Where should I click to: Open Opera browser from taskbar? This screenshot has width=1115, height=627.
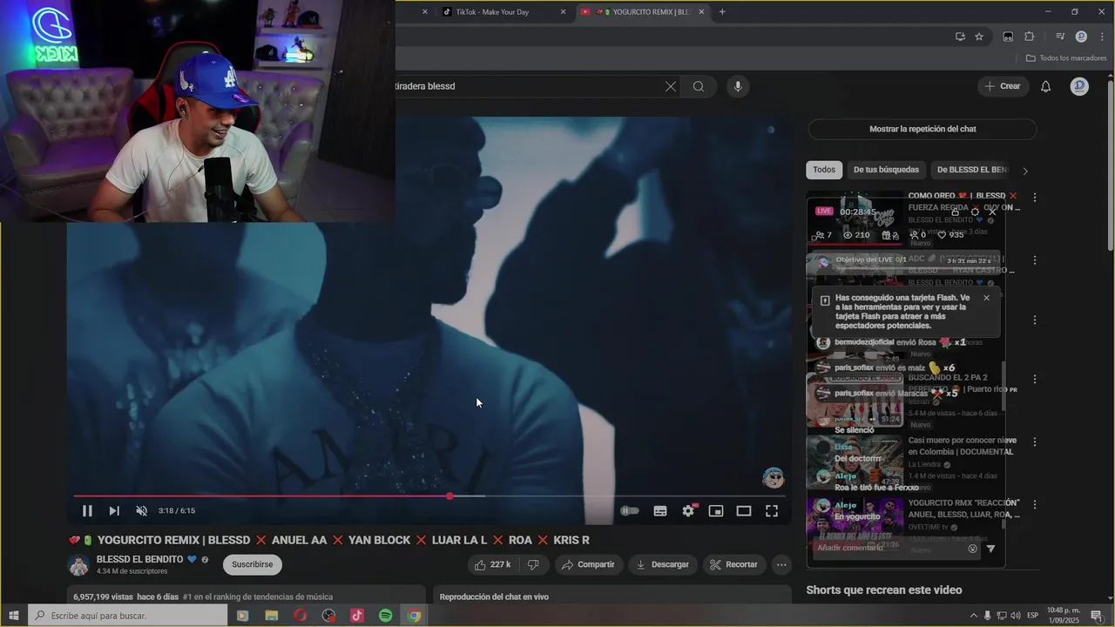pos(300,616)
